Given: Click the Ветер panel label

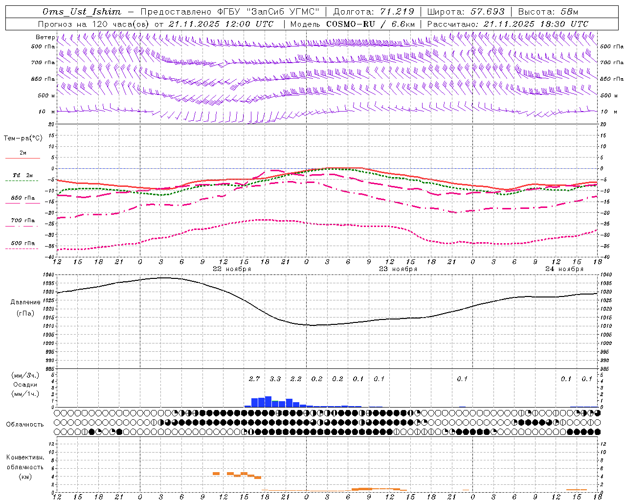Looking at the screenshot, I should coord(45,37).
